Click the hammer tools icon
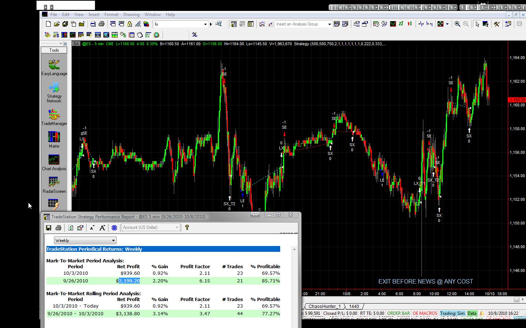 point(497,24)
